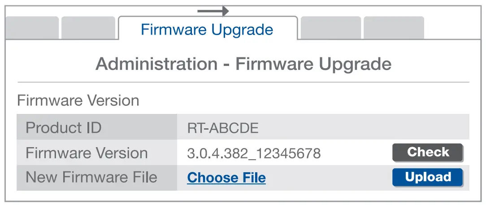Click the right-pointing arrow above the tabs
This screenshot has width=486, height=205.
(213, 11)
